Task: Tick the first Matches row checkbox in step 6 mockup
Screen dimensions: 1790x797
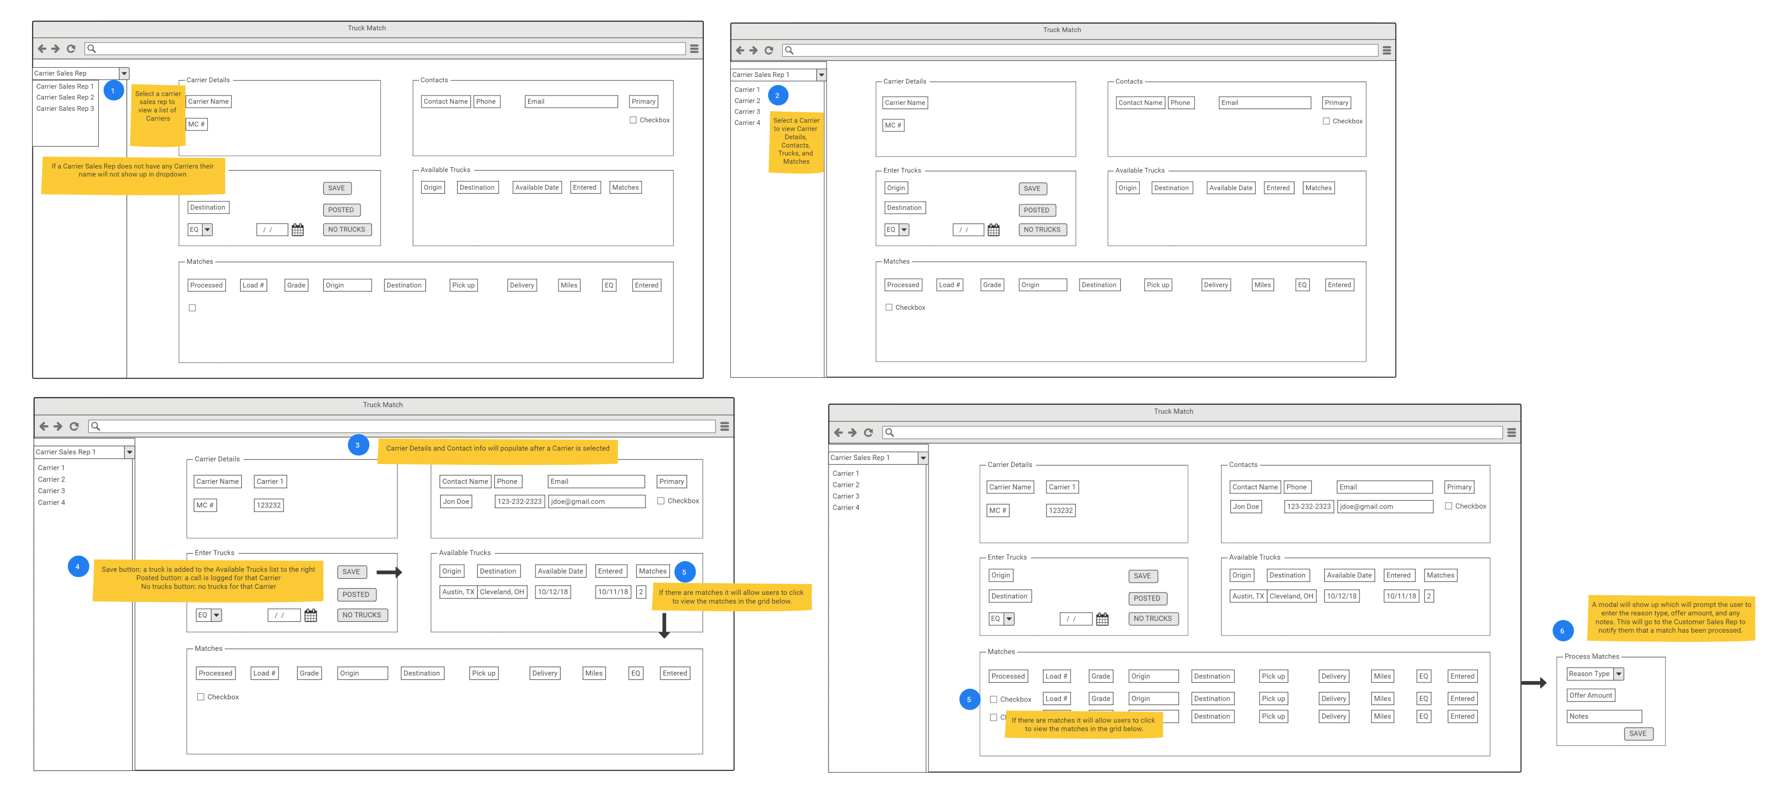Action: point(994,699)
